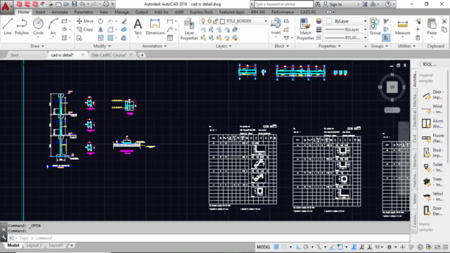This screenshot has width=450, height=253.
Task: Click the Erase tool icon
Action: point(124,21)
